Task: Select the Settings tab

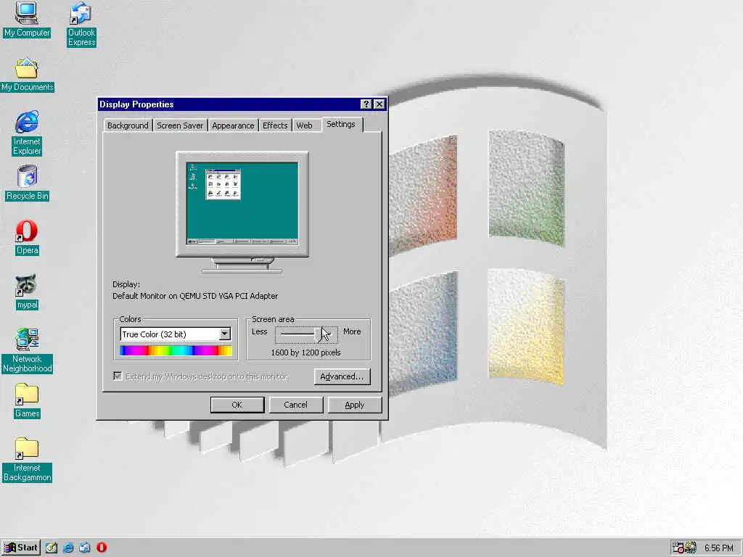Action: (341, 124)
